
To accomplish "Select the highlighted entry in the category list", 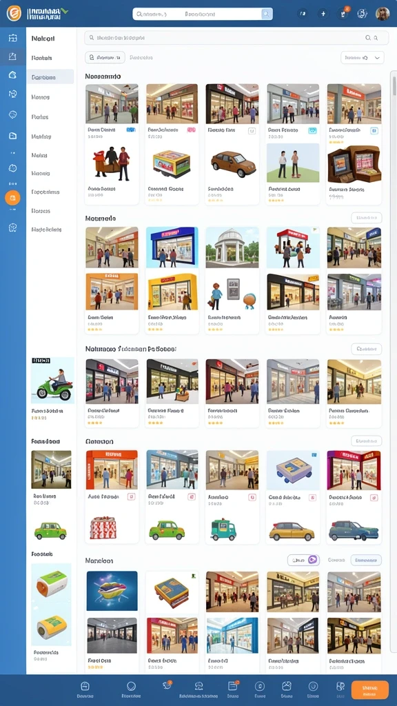I will click(50, 77).
